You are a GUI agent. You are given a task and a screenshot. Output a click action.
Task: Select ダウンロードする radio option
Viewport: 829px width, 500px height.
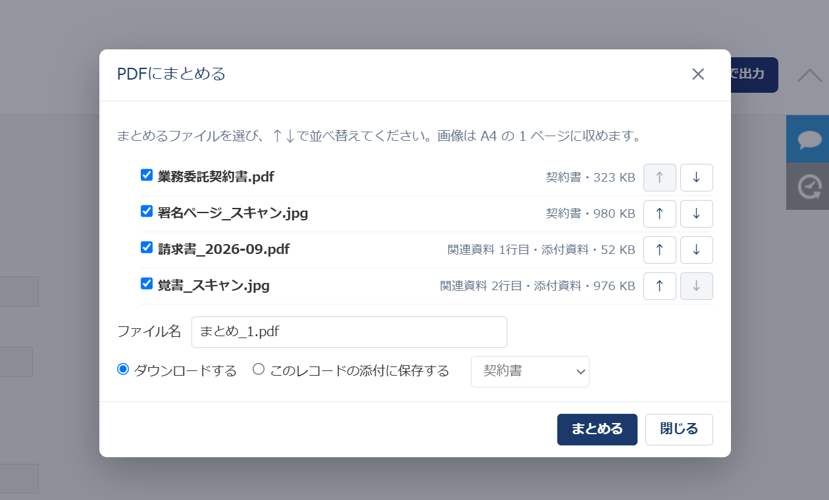click(x=122, y=369)
